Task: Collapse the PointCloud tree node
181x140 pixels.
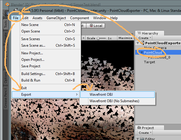Action: 142,53
